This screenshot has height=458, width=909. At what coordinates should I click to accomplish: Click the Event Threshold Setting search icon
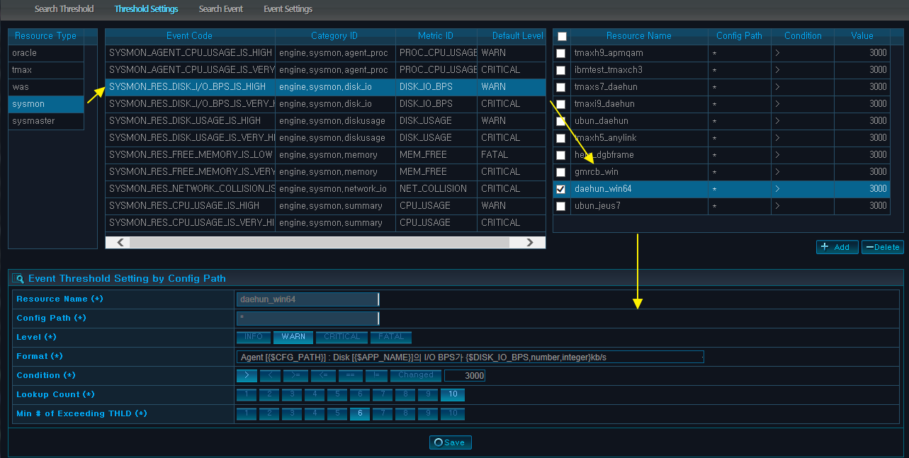point(19,279)
